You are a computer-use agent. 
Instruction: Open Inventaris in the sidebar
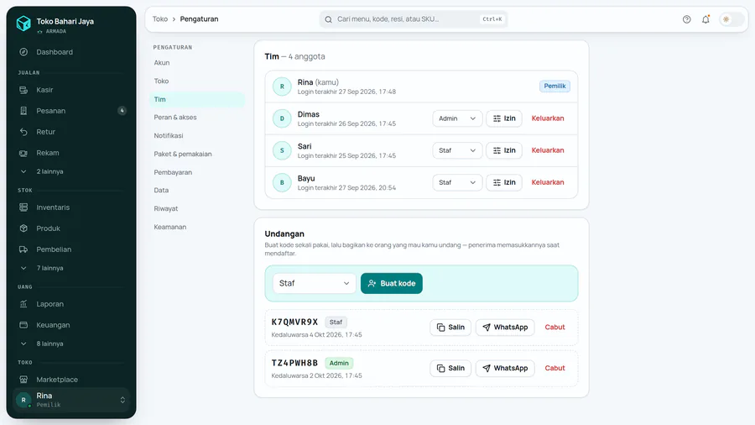71,207
